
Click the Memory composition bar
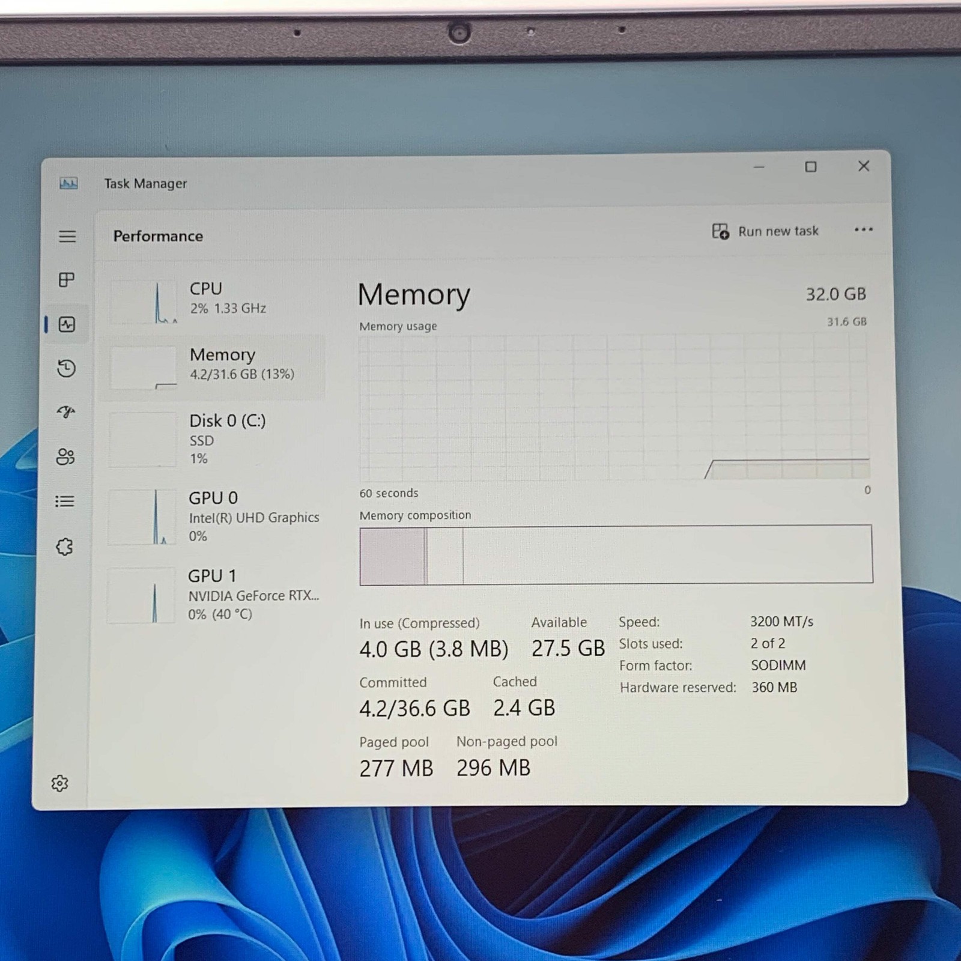click(x=616, y=554)
